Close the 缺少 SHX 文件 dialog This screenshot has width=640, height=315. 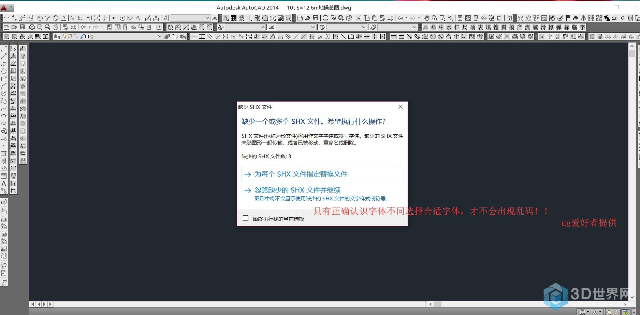pyautogui.click(x=401, y=107)
